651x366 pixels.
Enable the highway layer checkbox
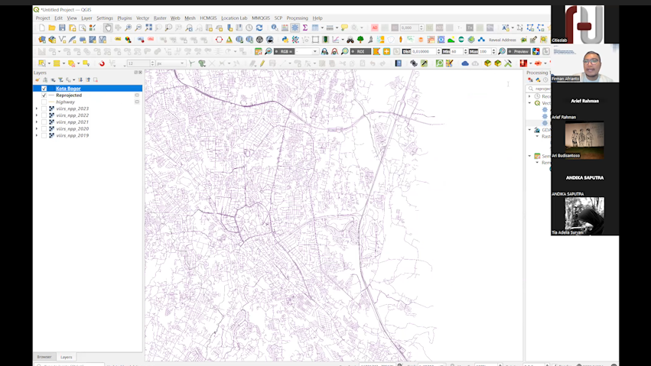(x=44, y=102)
